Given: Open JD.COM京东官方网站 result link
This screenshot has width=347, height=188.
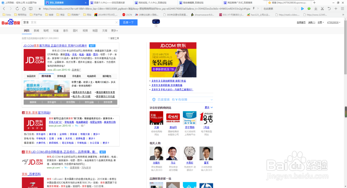Looking at the screenshot, I should click(55, 45).
